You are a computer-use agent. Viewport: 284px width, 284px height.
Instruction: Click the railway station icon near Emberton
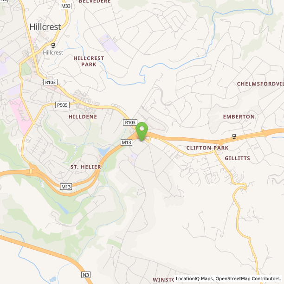tap(234, 136)
